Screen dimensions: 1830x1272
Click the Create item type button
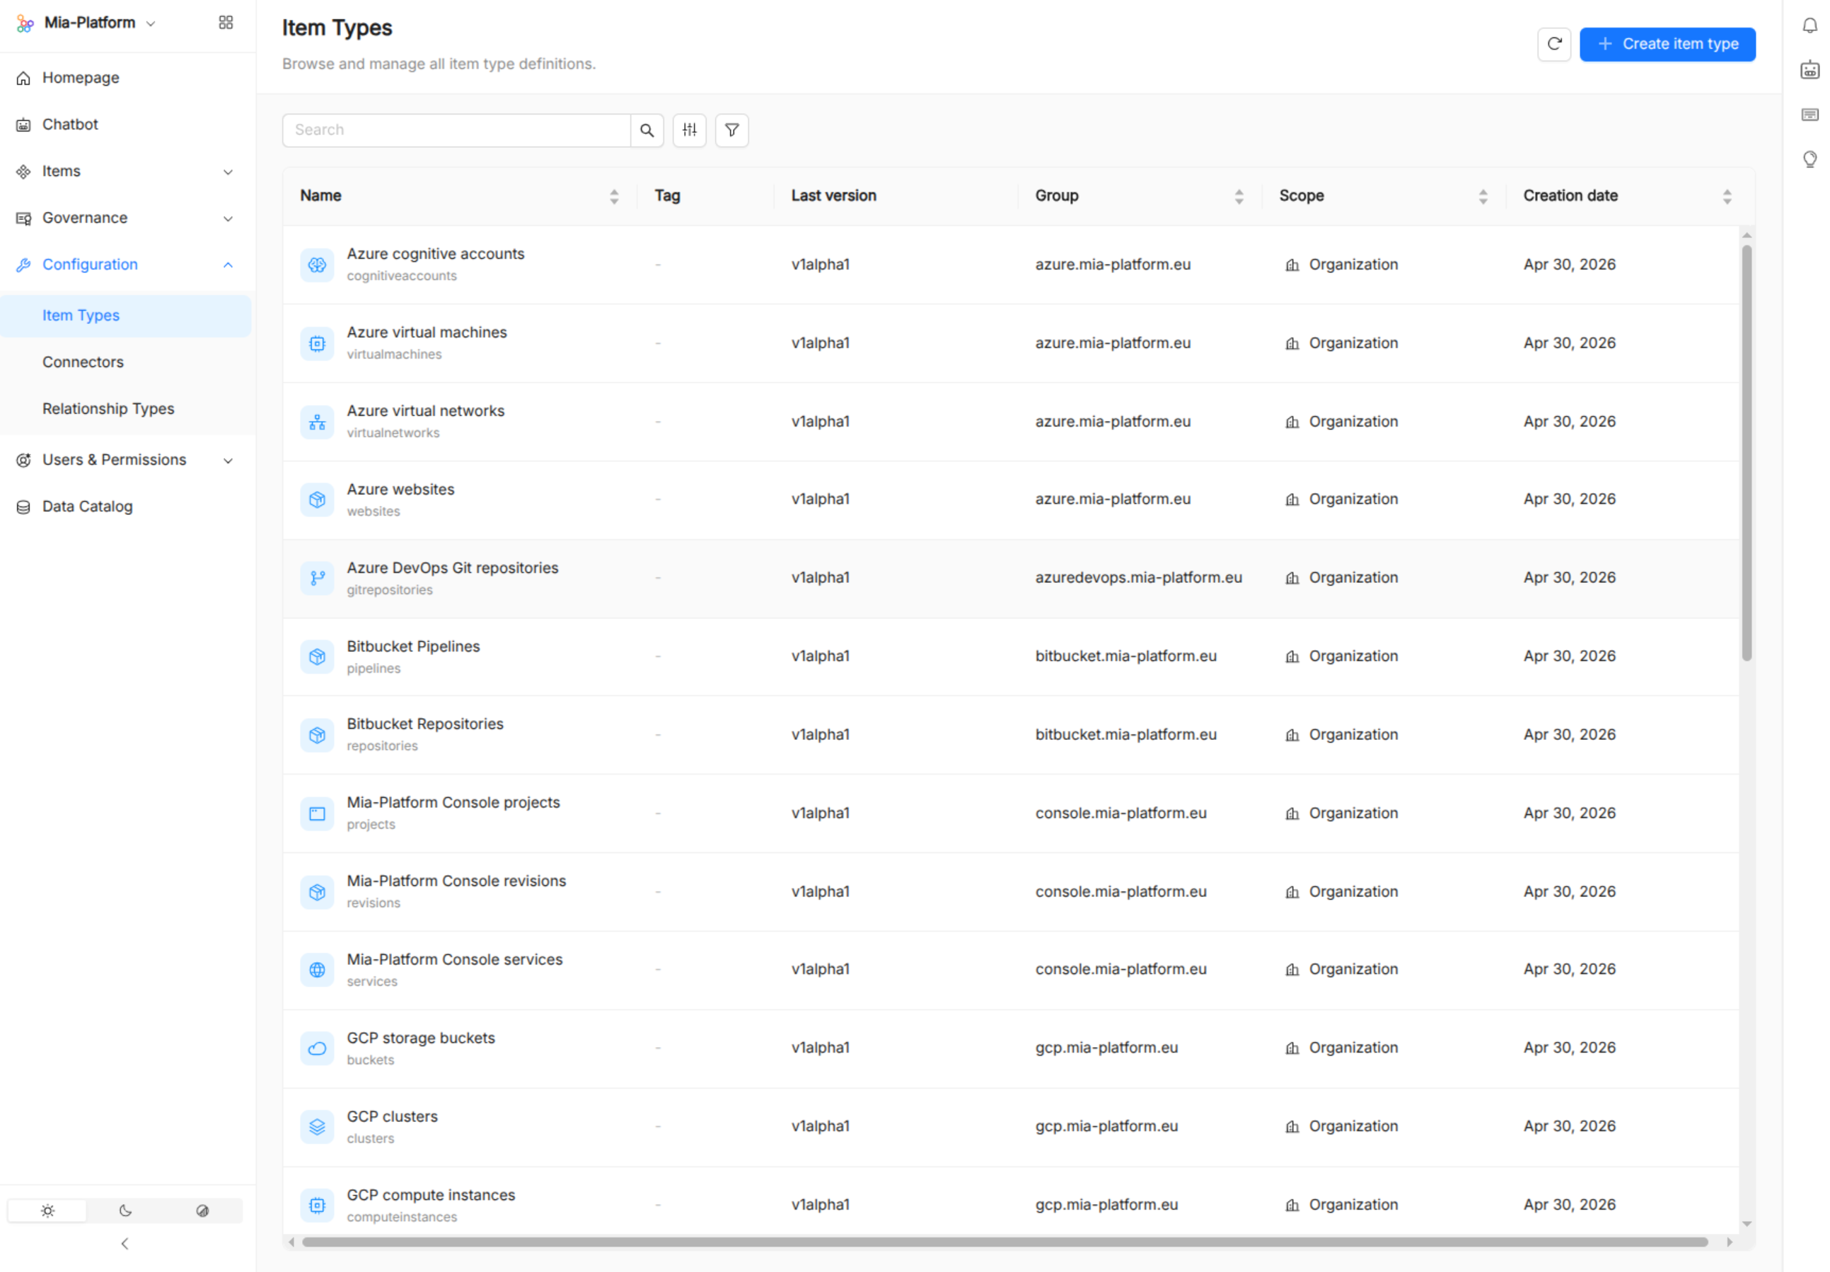tap(1667, 44)
